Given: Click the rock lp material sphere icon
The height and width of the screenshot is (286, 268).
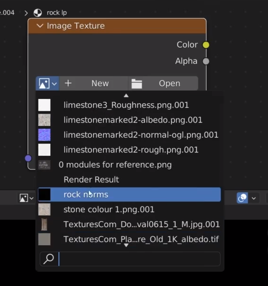Looking at the screenshot, I should coord(37,13).
